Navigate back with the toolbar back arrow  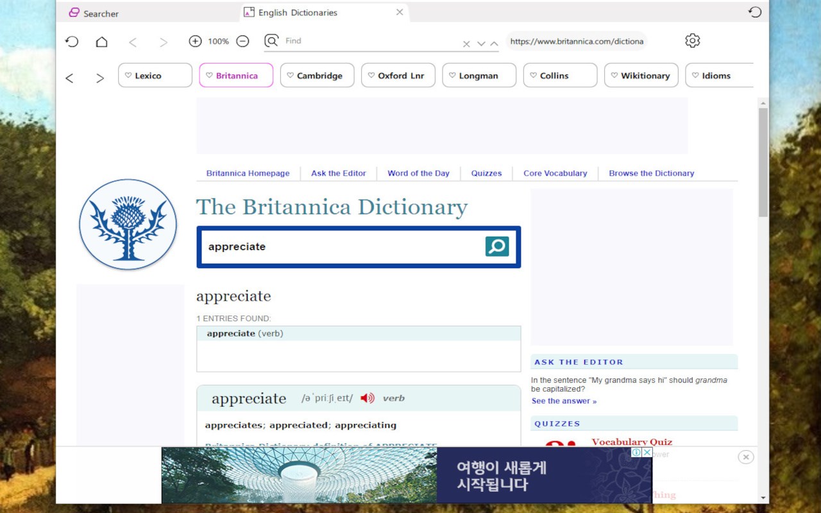click(x=133, y=42)
